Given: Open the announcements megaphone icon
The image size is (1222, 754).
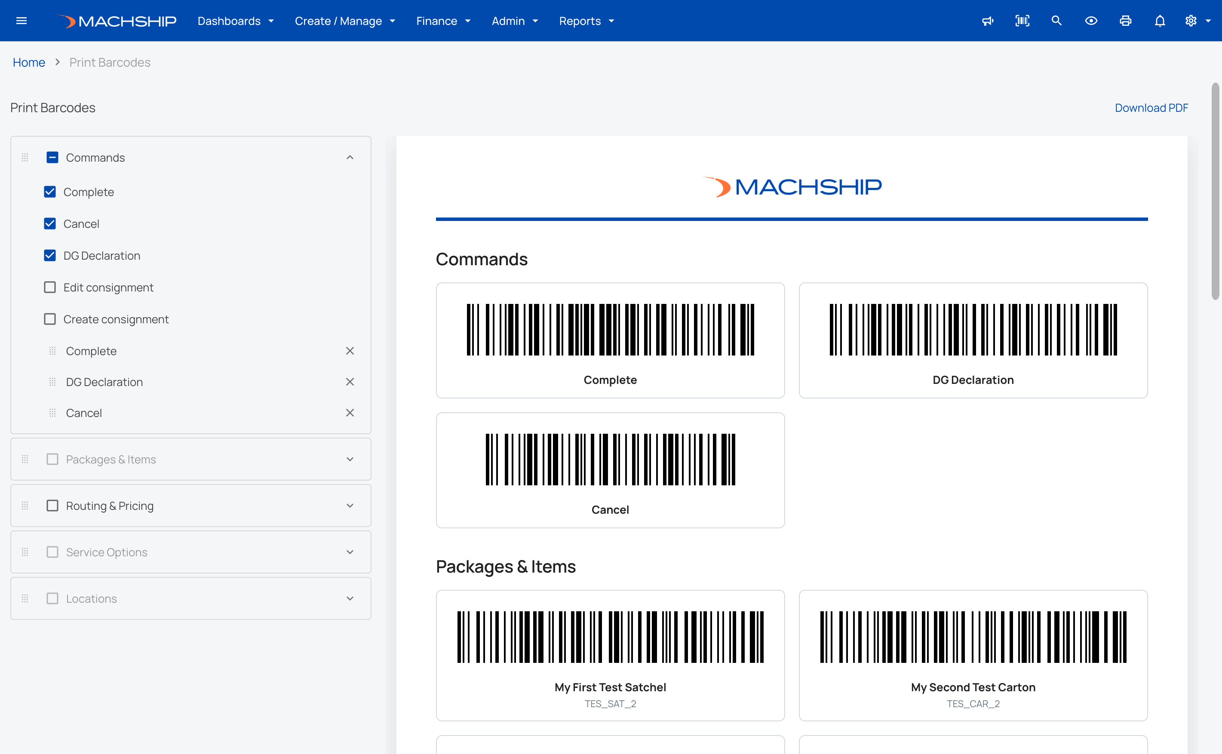Looking at the screenshot, I should click(988, 21).
